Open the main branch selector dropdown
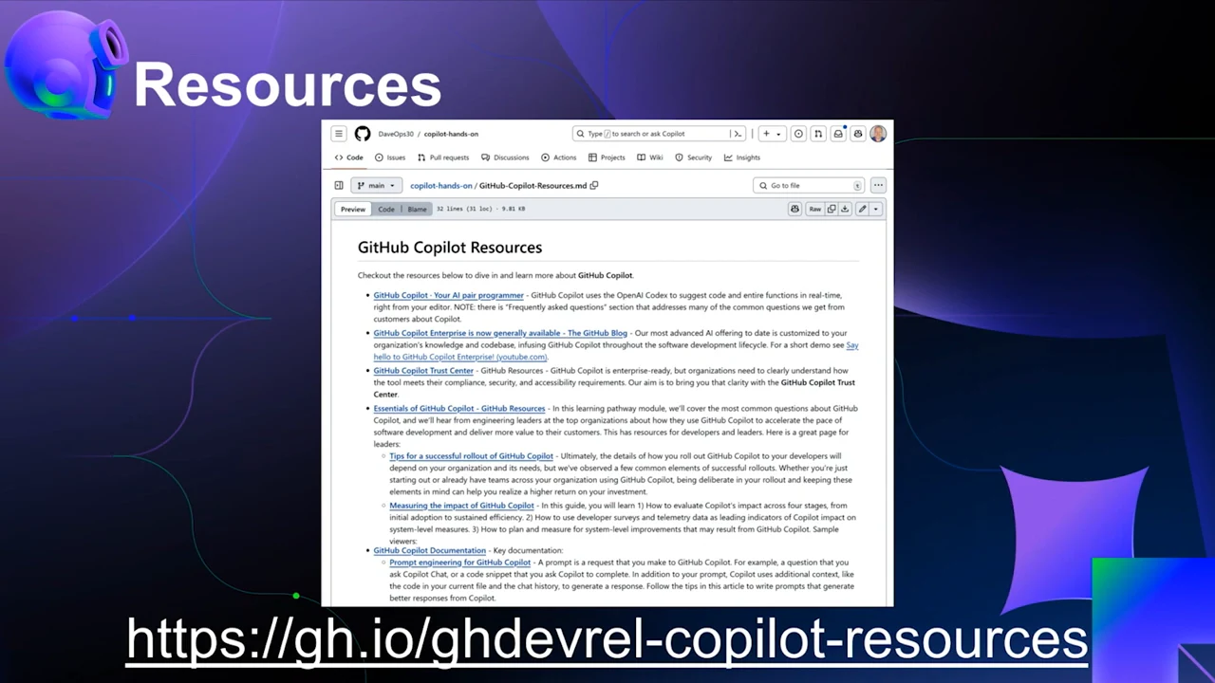This screenshot has width=1215, height=683. click(x=376, y=186)
